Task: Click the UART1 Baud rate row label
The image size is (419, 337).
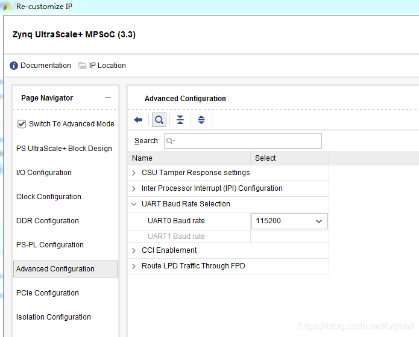Action: coord(176,237)
